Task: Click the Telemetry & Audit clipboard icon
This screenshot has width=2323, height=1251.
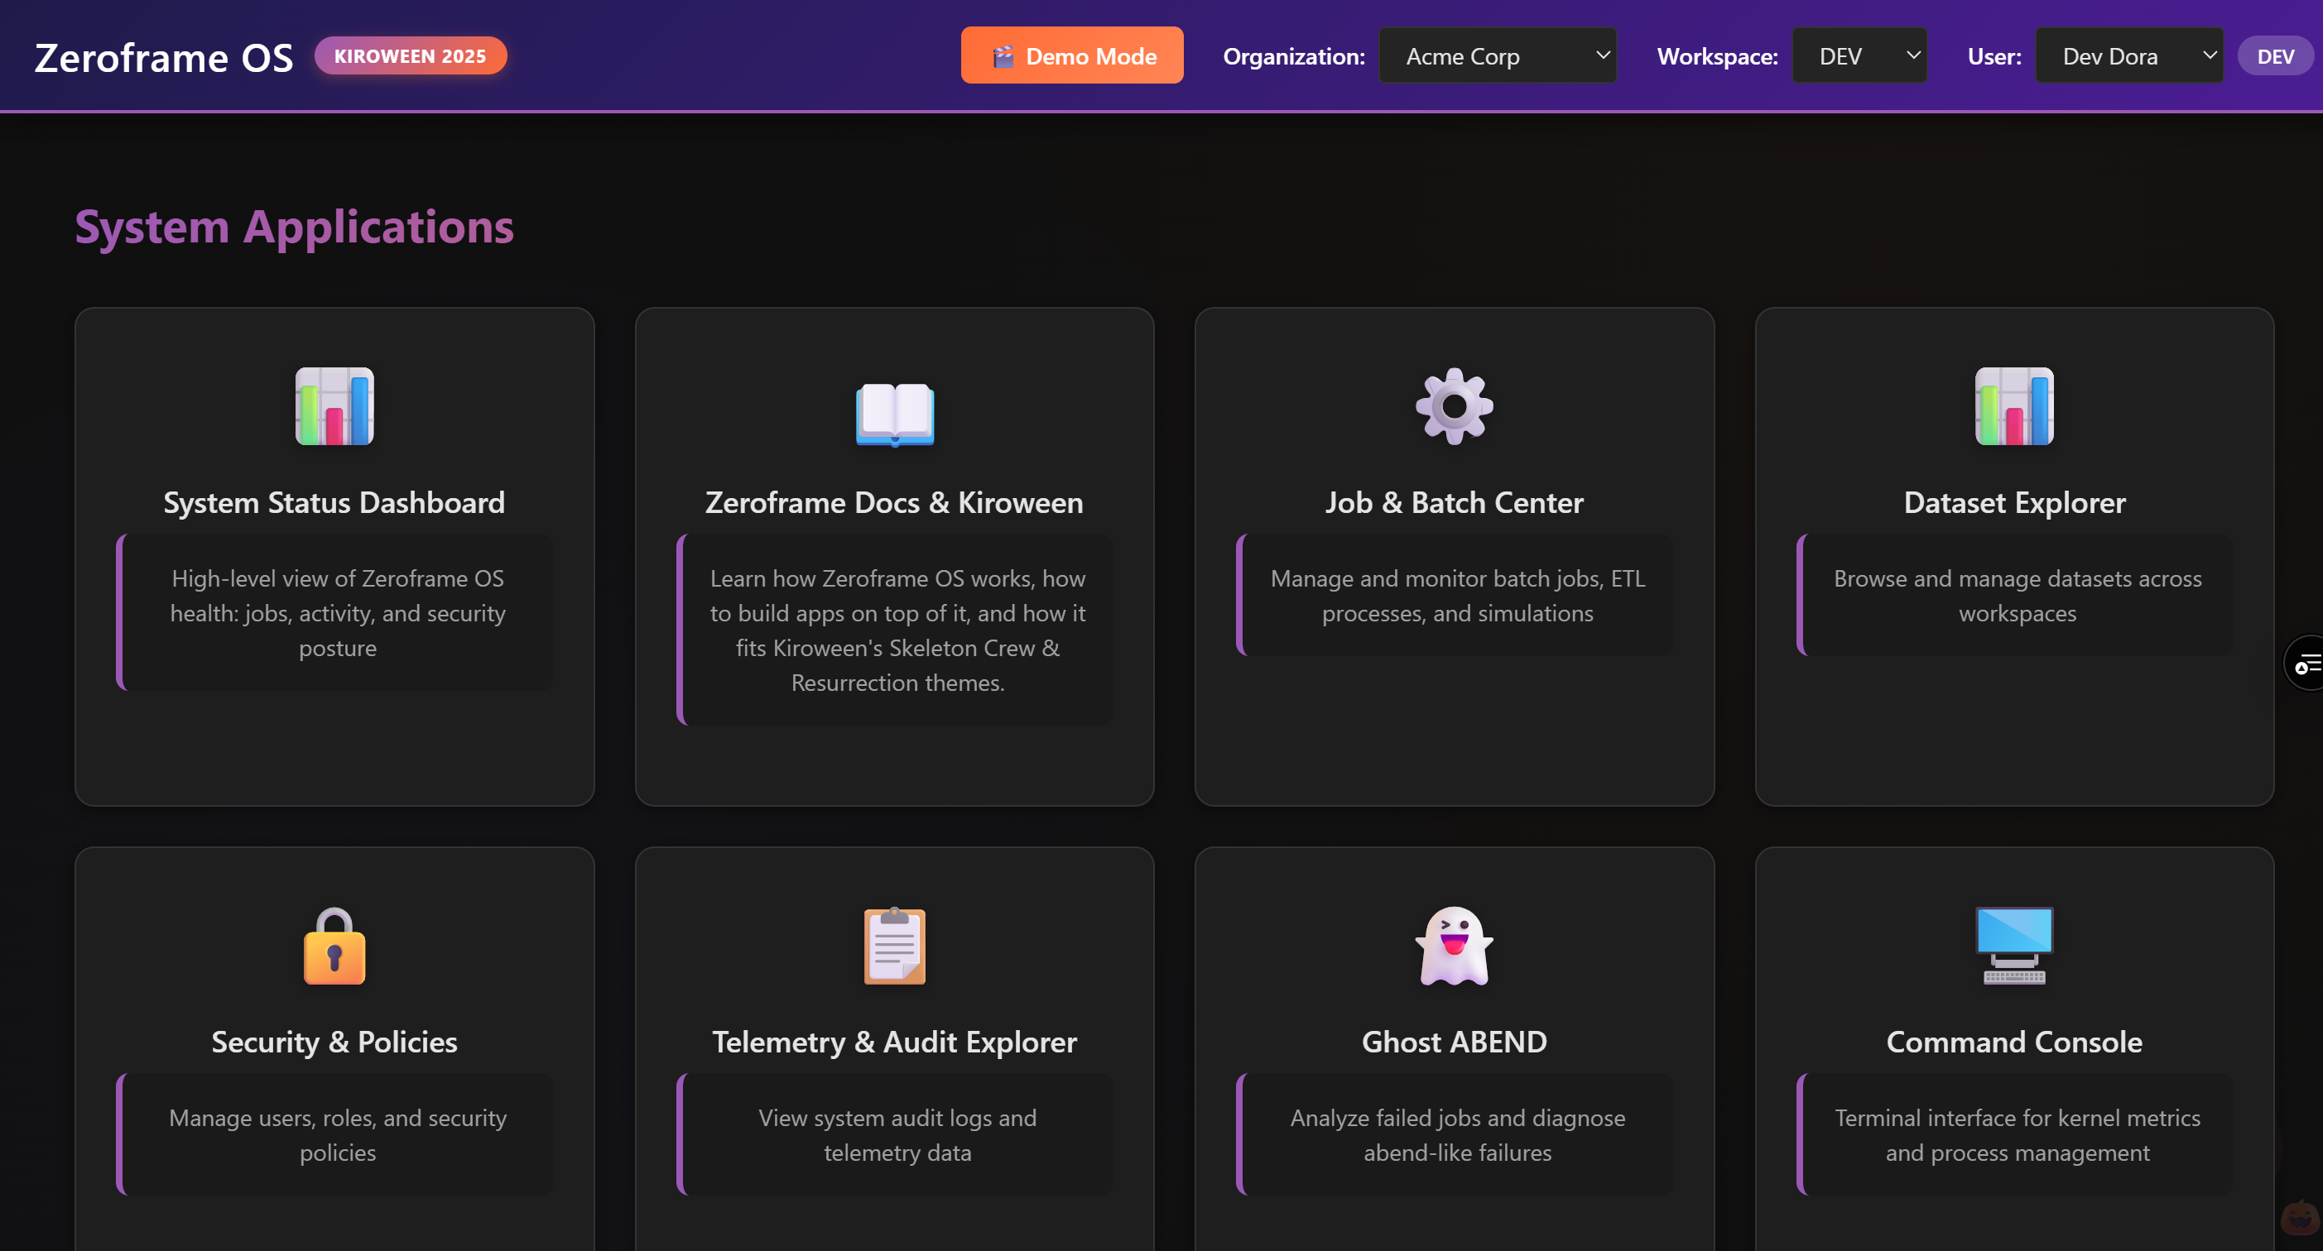Action: pos(895,946)
